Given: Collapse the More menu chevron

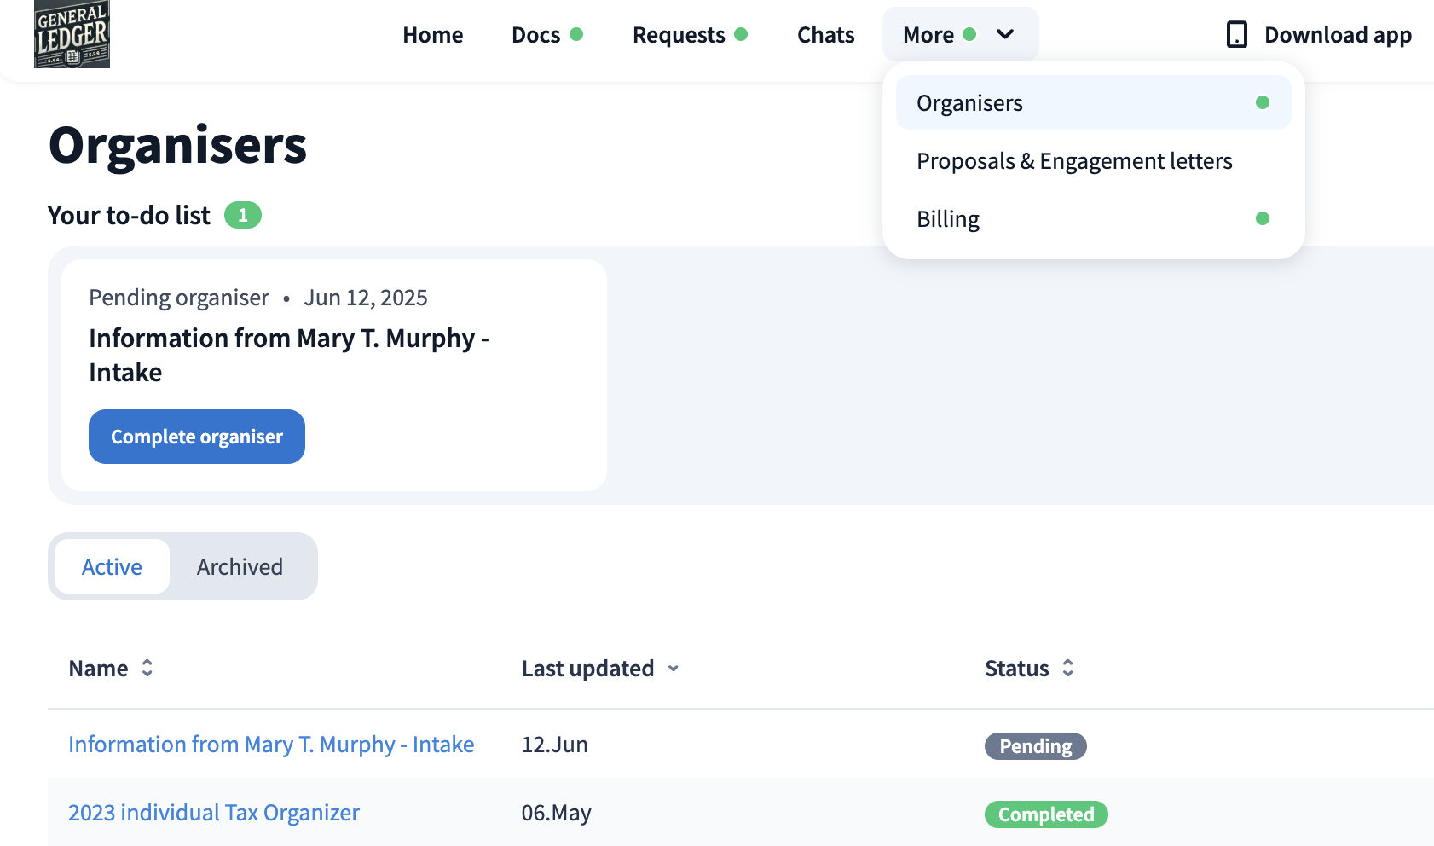Looking at the screenshot, I should point(1005,35).
